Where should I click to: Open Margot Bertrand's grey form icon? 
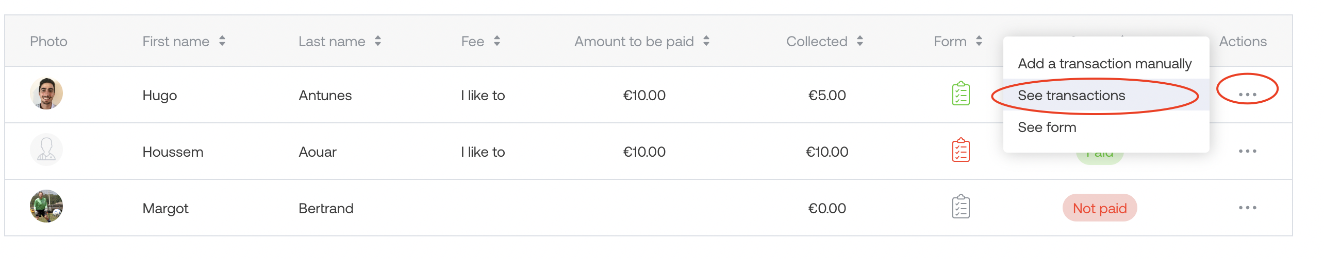point(961,207)
